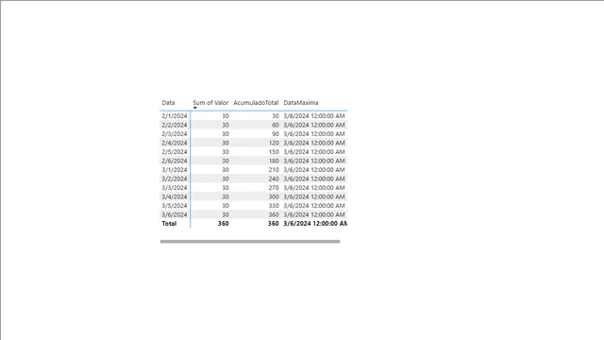Click the accumulated value 270
Image resolution: width=604 pixels, height=340 pixels.
tap(274, 188)
